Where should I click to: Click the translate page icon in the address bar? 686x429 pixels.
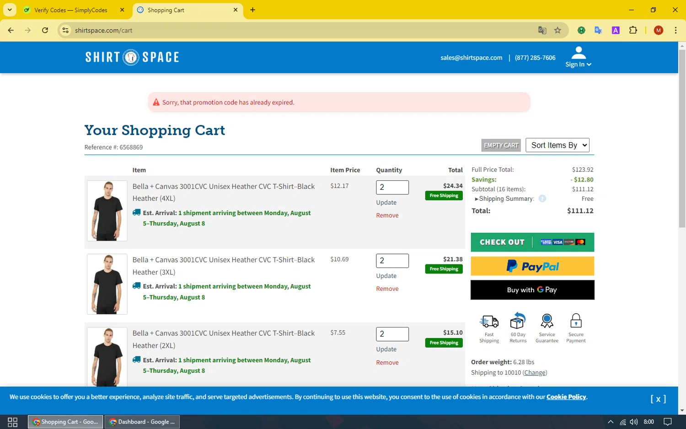[x=542, y=30]
